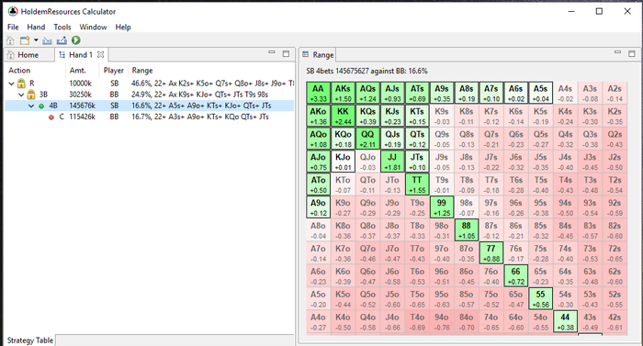This screenshot has height=346, width=643.
Task: Collapse the R action tree node
Action: pyautogui.click(x=11, y=84)
